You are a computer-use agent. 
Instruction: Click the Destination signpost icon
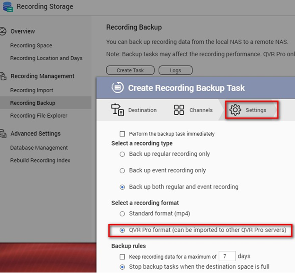pyautogui.click(x=117, y=110)
